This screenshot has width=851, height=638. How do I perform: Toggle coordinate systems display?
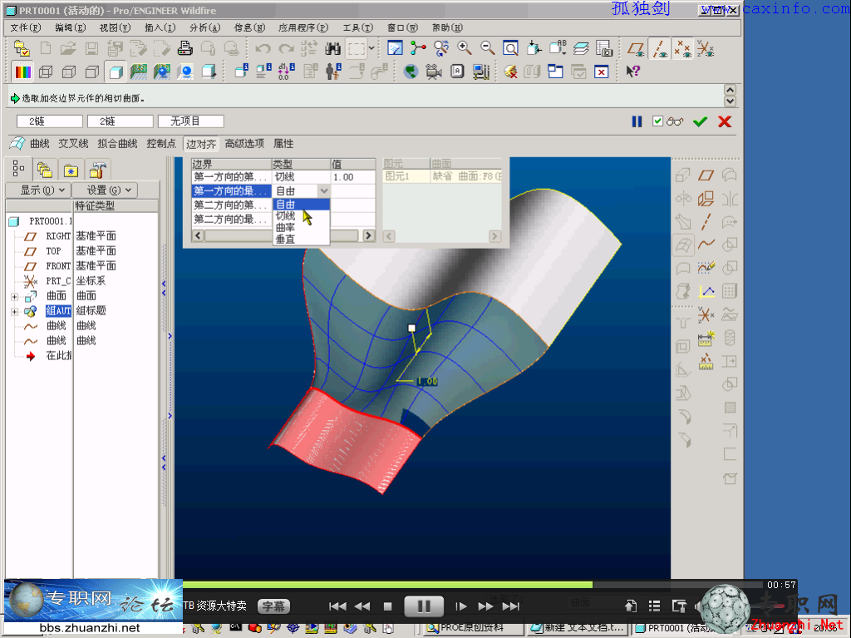[x=706, y=49]
